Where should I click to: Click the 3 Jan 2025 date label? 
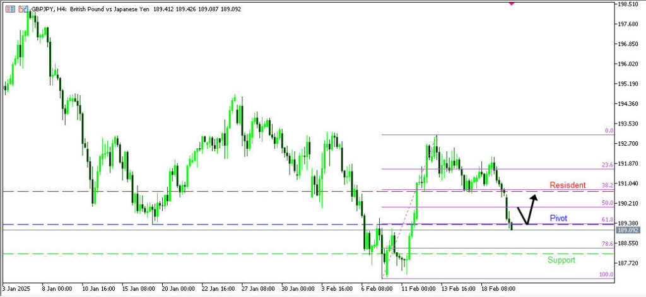pyautogui.click(x=16, y=289)
